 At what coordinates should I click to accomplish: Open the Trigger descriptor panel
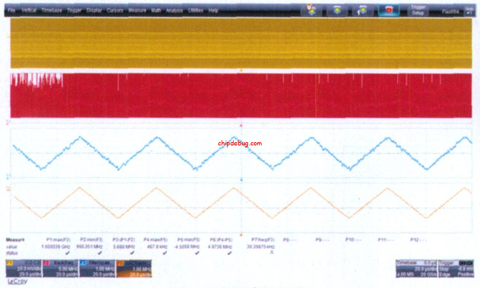click(x=455, y=268)
